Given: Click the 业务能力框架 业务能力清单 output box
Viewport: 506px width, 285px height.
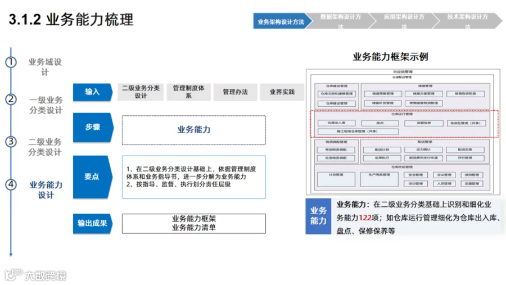Looking at the screenshot, I should pyautogui.click(x=194, y=223).
